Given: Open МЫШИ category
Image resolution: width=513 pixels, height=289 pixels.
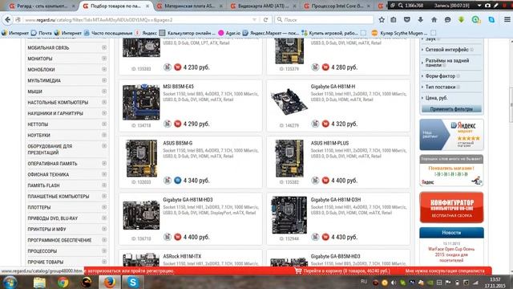Looking at the screenshot, I should click(34, 92).
